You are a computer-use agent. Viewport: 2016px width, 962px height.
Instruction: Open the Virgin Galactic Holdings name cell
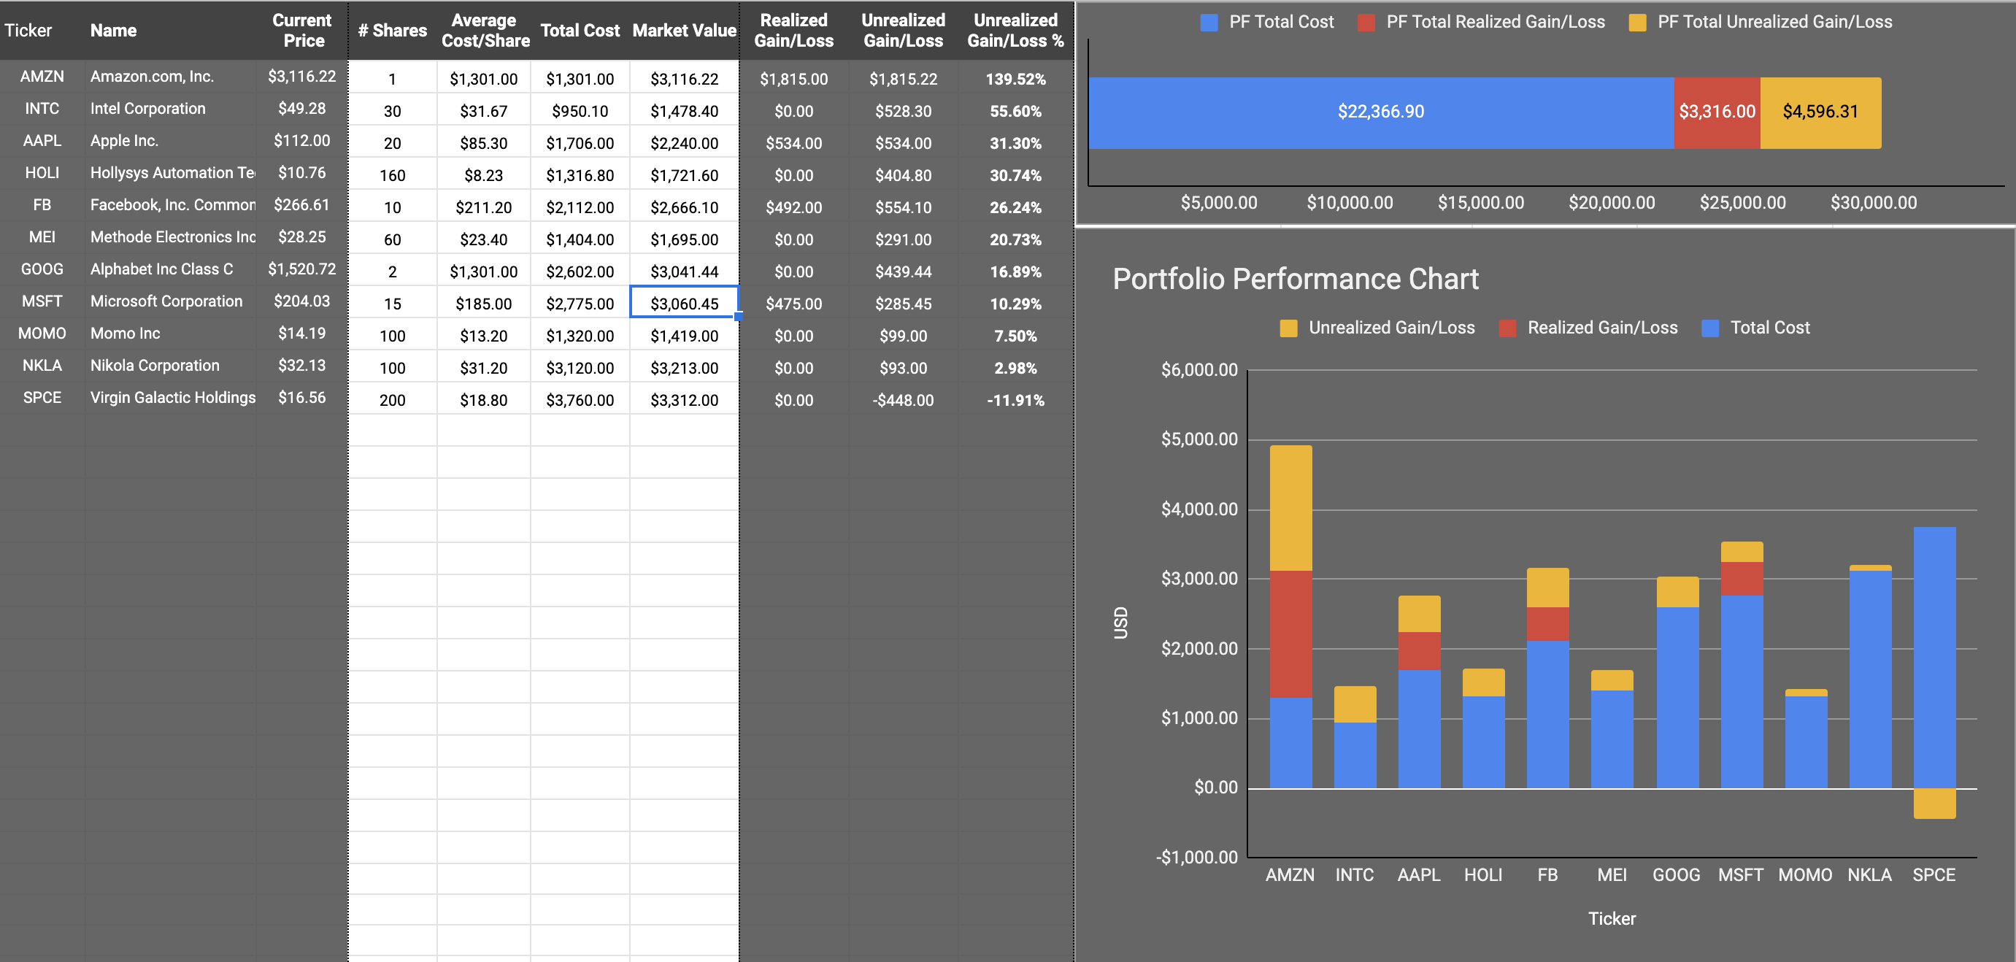[172, 398]
